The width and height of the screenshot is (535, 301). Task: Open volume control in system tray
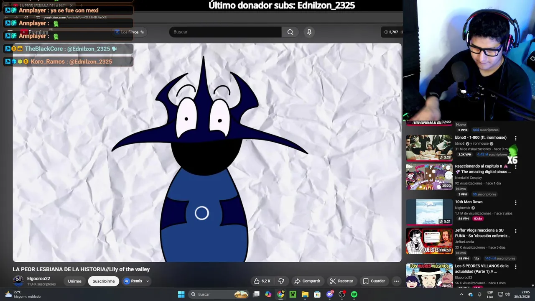[x=507, y=294]
